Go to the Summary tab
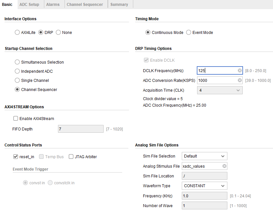Screen dimensions: 273x212 (119, 5)
